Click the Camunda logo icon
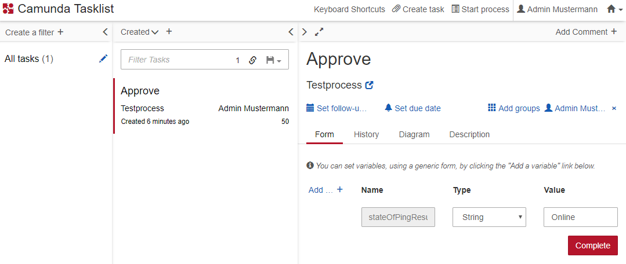The image size is (626, 264). point(8,9)
